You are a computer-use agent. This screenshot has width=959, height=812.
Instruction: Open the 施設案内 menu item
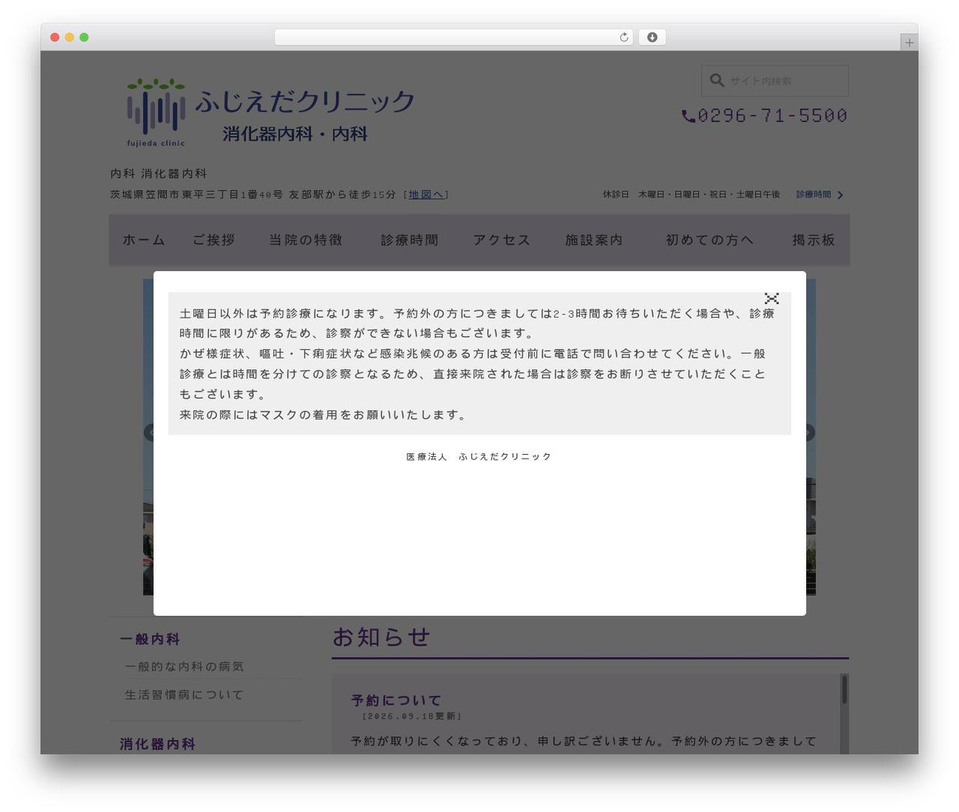593,240
